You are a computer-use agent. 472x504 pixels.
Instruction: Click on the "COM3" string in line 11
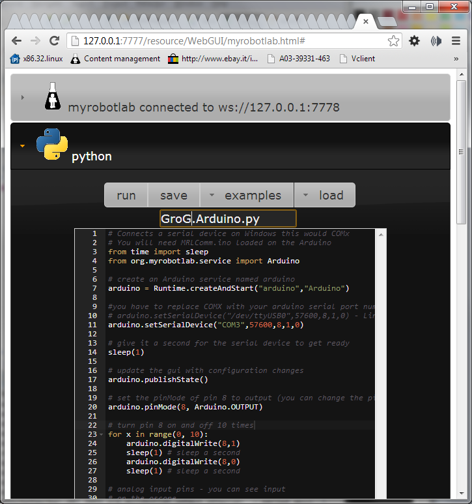pyautogui.click(x=231, y=325)
